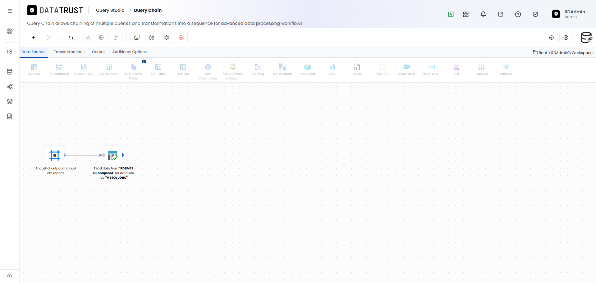Open the help question mark icon
Screen dimensions: 596x283
click(518, 14)
